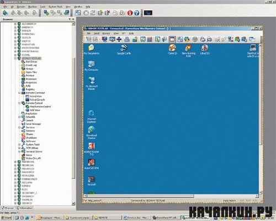Click the full screen icon in remote control toolbar
Viewport: 276px width, 221px height.
pyautogui.click(x=172, y=39)
